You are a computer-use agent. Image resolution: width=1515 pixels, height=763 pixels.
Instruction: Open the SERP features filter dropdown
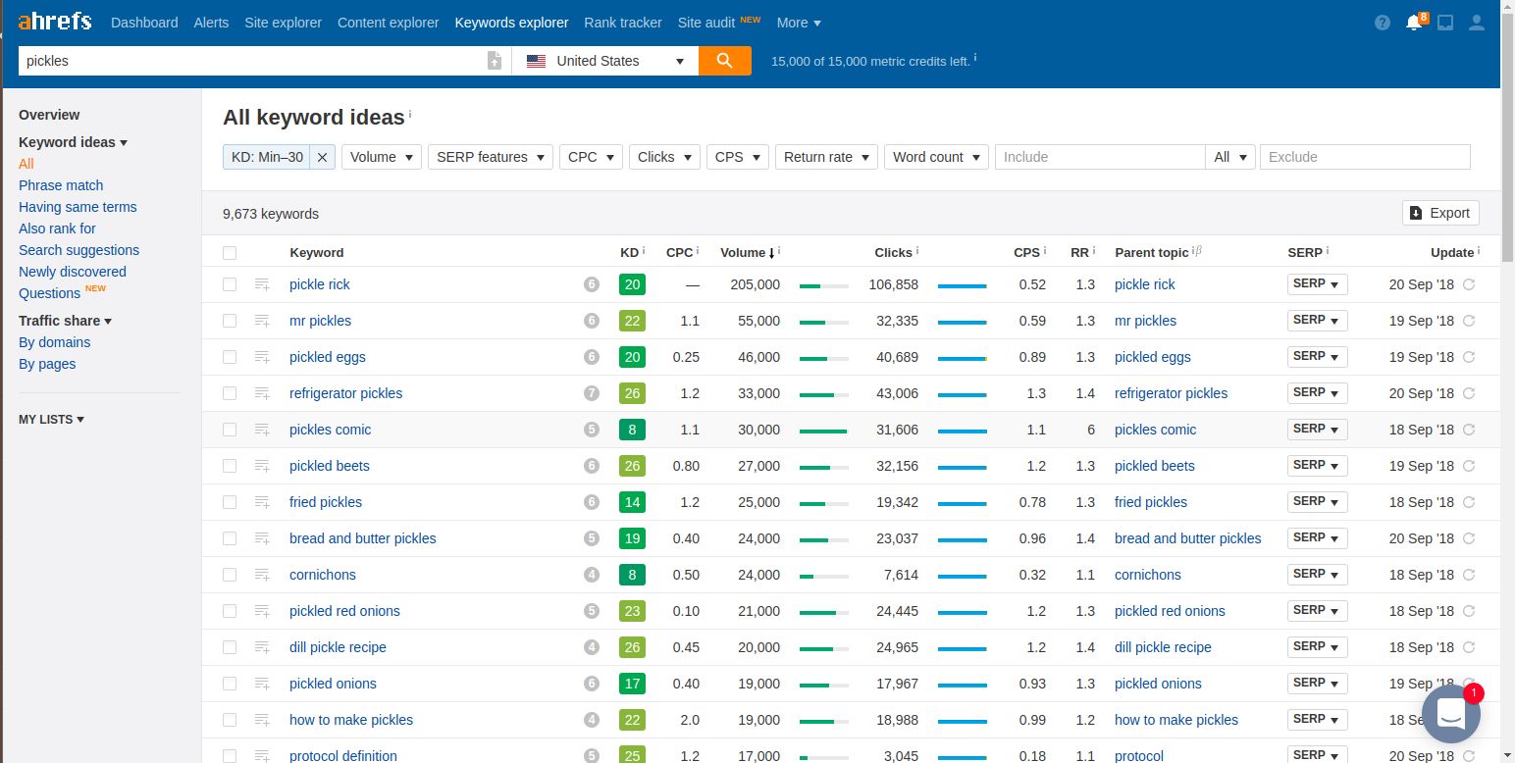491,157
